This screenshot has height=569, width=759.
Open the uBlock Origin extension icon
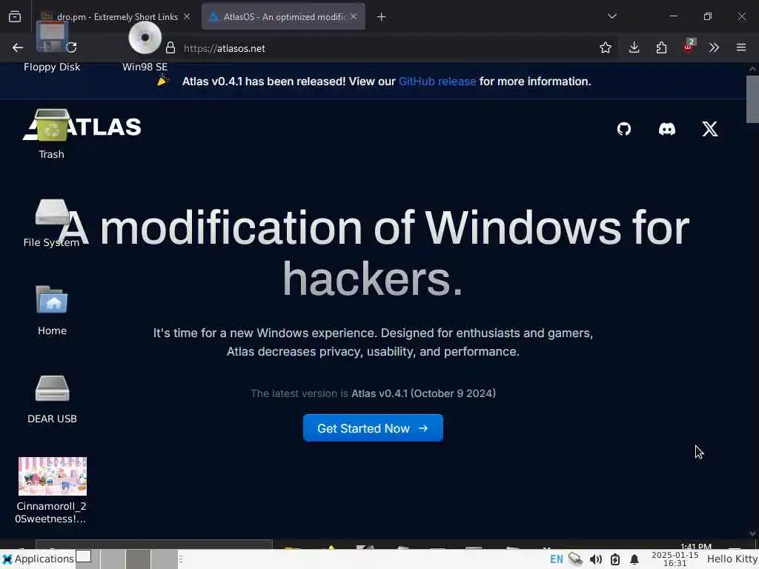[x=688, y=47]
